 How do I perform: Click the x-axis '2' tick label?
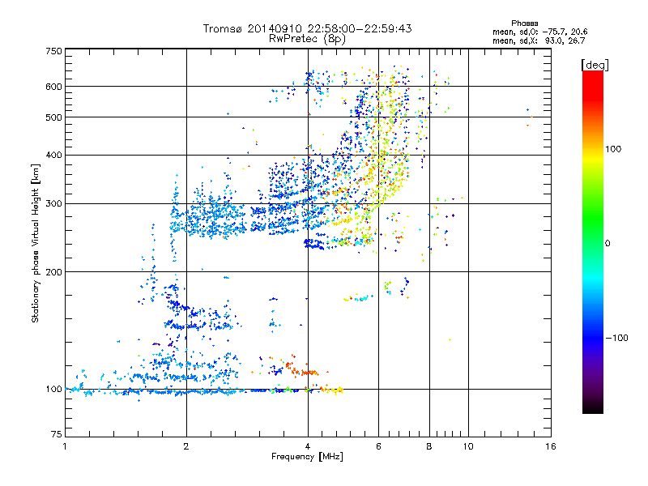186,446
